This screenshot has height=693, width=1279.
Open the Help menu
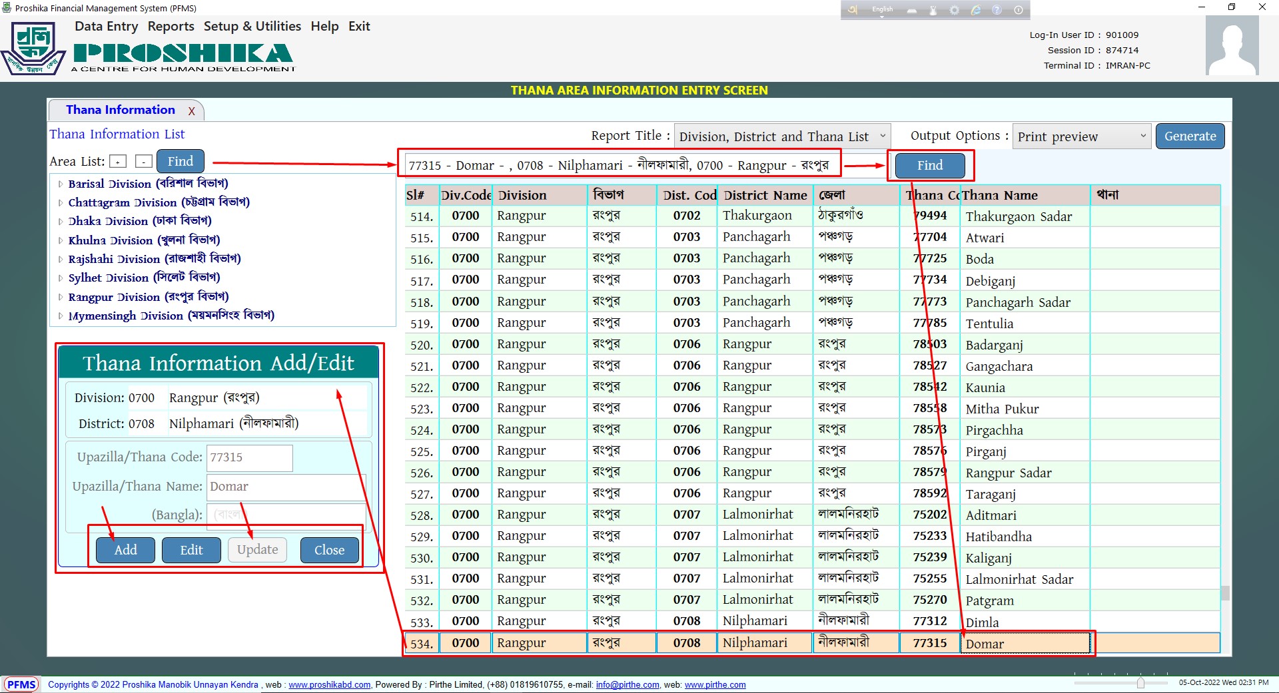click(x=324, y=27)
